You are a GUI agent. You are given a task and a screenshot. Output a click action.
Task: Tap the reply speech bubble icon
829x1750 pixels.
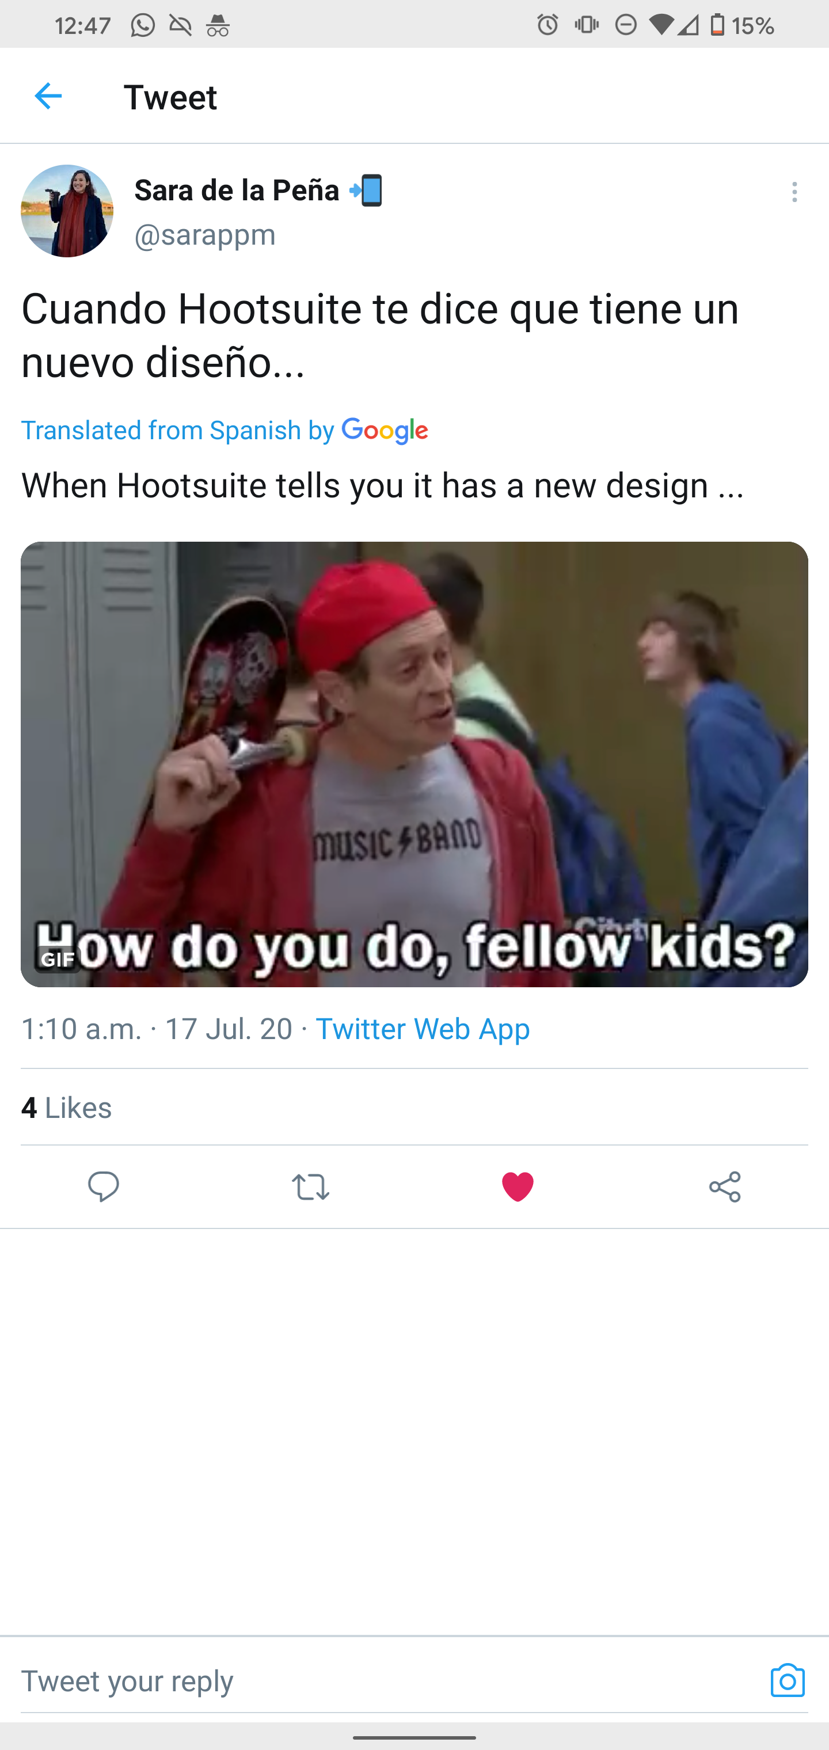pos(103,1187)
